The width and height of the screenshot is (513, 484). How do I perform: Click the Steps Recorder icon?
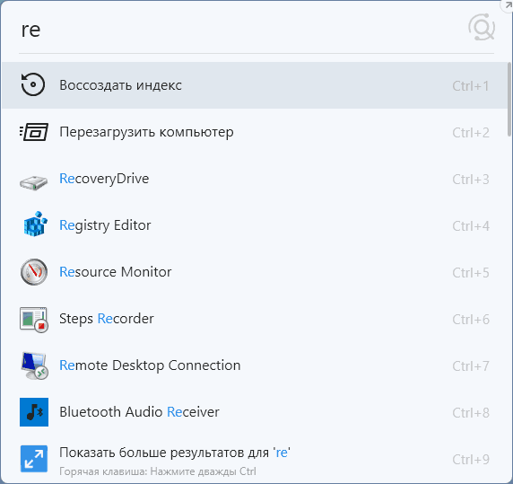pos(34,320)
